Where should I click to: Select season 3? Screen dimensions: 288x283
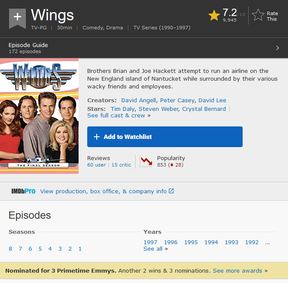(x=60, y=249)
